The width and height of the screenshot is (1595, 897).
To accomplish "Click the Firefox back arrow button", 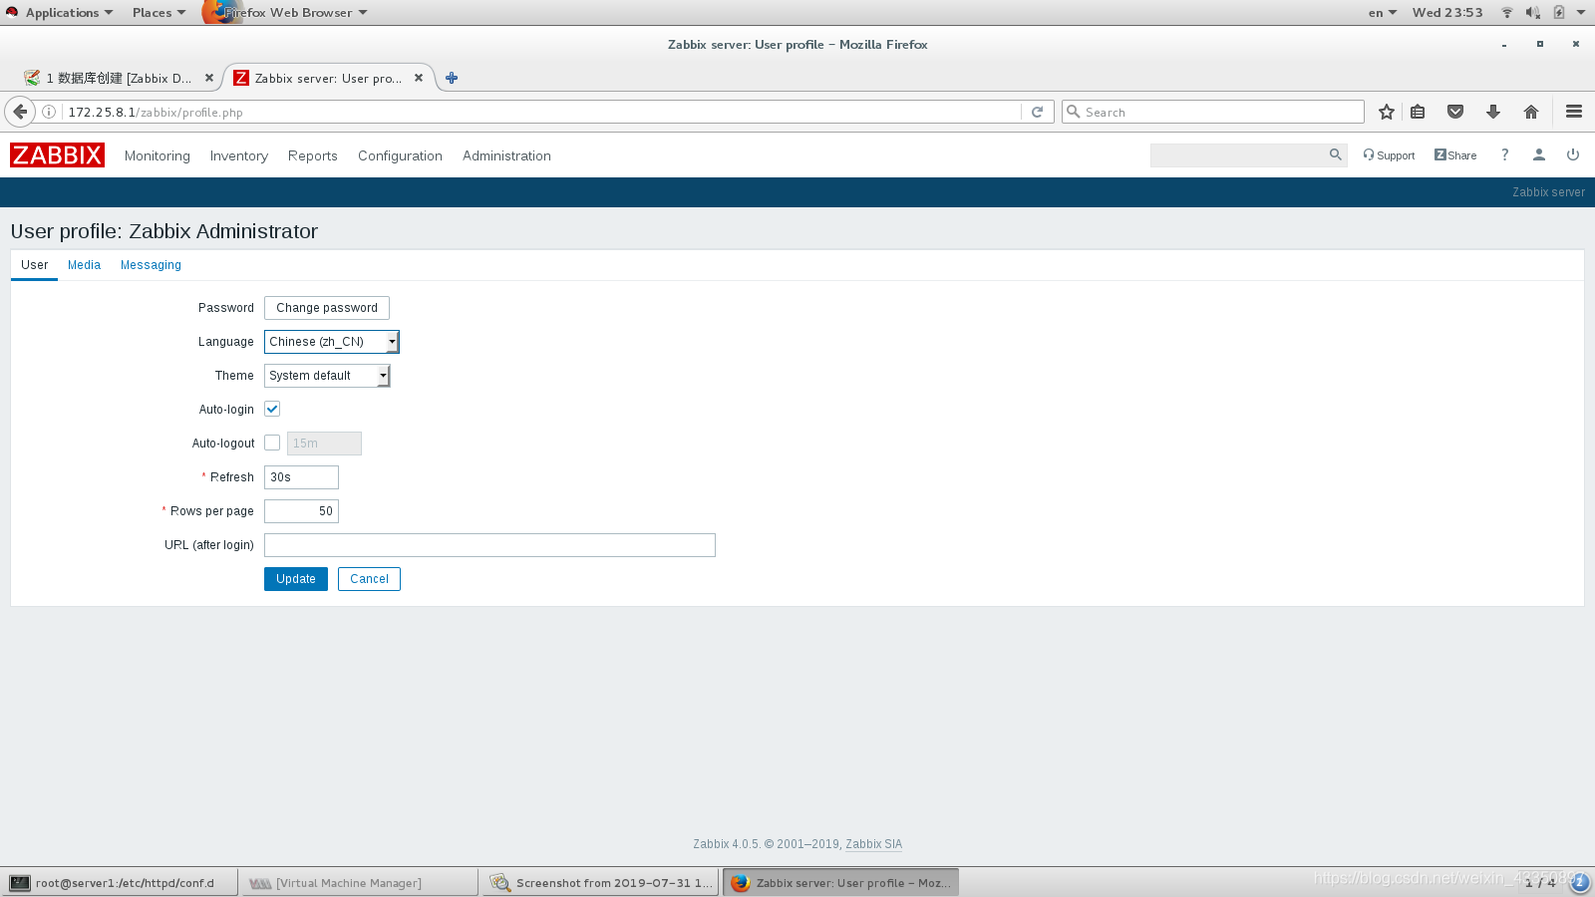I will coord(20,112).
